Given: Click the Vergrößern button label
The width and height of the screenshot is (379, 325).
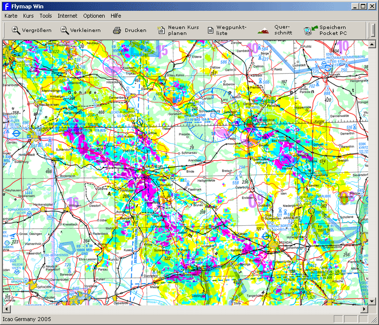Looking at the screenshot, I should tap(37, 30).
